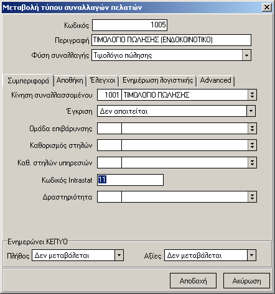This screenshot has width=275, height=294.
Task: Expand the Ομάδα επιβάρυνσης lookup arrow
Action: tap(252, 129)
